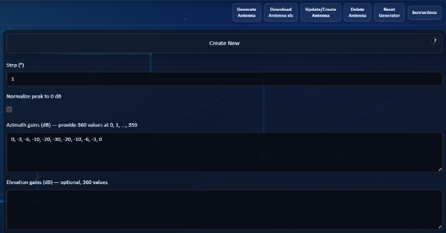Open the question mark help icon
This screenshot has width=446, height=233.
coord(435,41)
